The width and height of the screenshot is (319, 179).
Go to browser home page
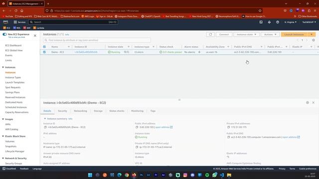pyautogui.click(x=22, y=10)
